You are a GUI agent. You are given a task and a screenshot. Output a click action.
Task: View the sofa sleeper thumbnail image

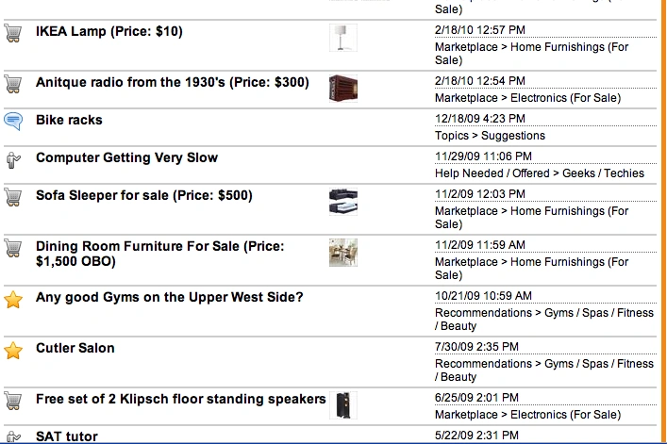tap(343, 202)
